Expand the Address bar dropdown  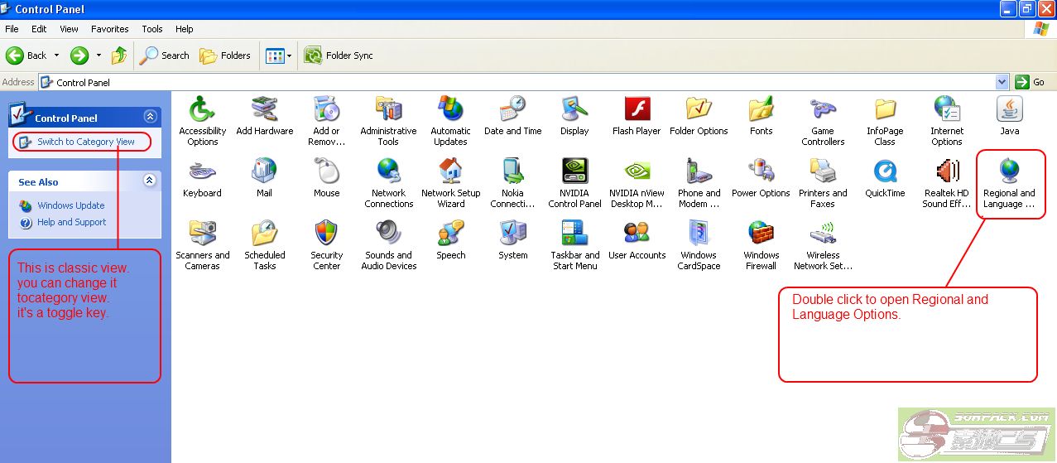(1002, 82)
